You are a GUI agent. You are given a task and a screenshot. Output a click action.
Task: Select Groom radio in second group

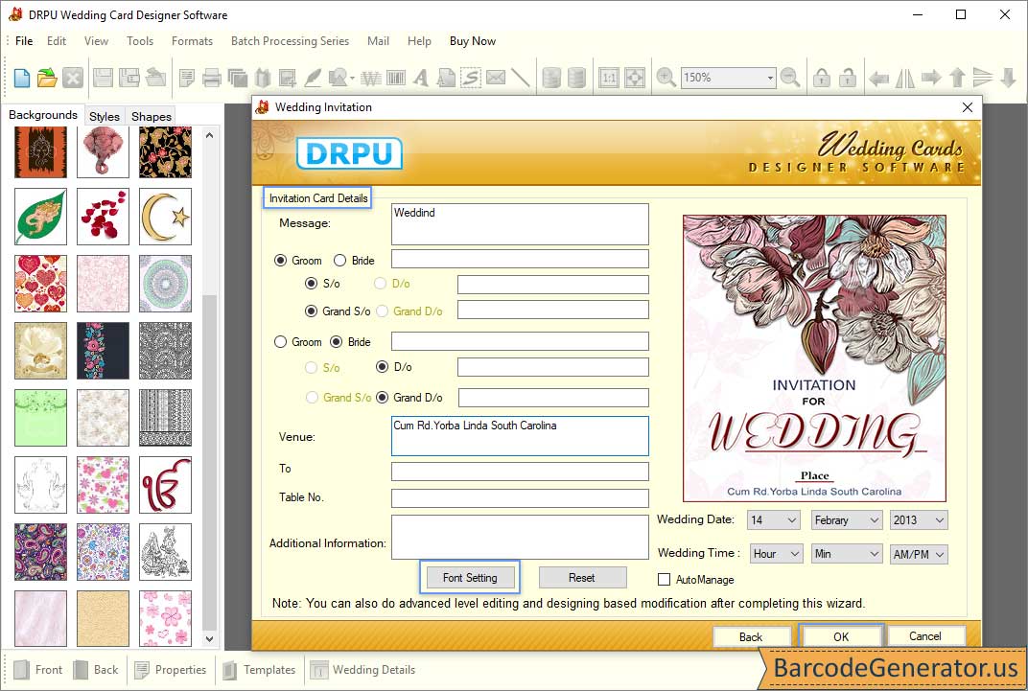(x=281, y=342)
